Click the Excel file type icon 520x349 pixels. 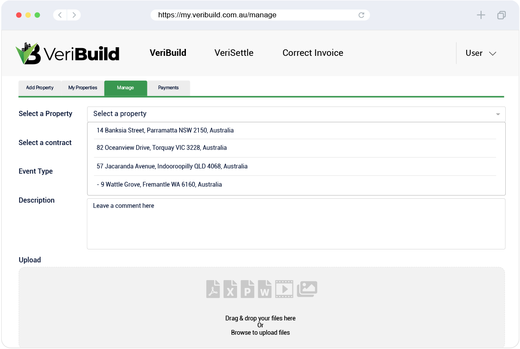(231, 289)
